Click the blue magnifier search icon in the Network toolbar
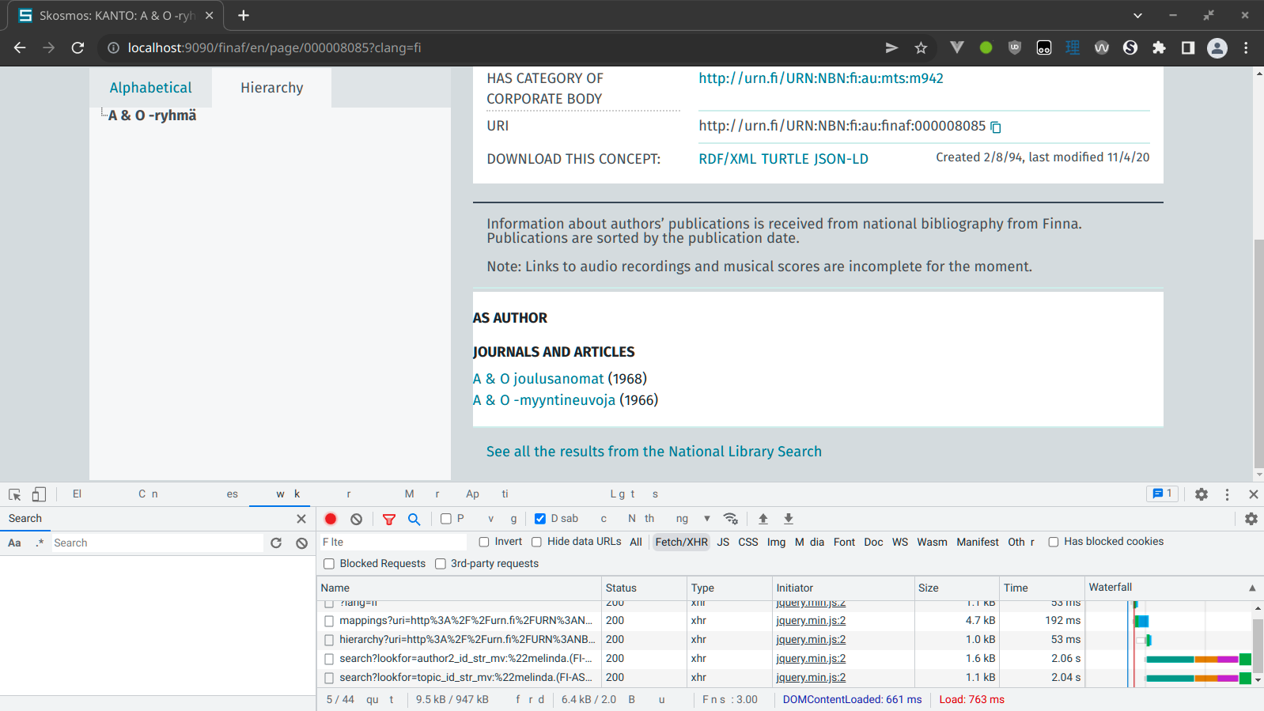The width and height of the screenshot is (1264, 711). point(414,519)
